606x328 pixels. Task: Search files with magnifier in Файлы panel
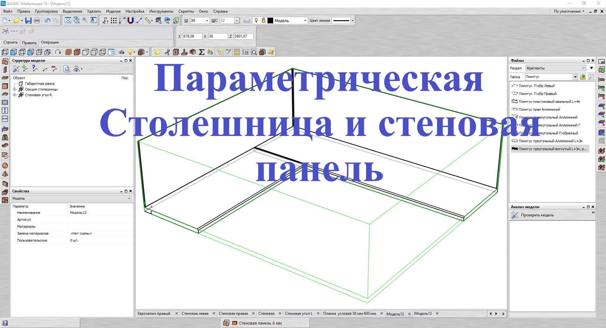click(591, 77)
